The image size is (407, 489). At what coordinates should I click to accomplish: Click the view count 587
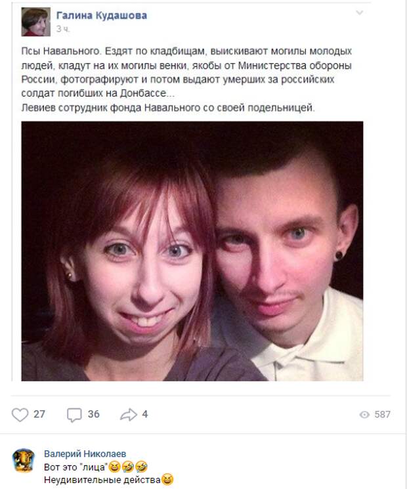(382, 414)
